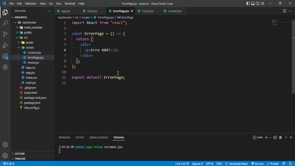
Task: Split the editor to the right
Action: tap(284, 11)
